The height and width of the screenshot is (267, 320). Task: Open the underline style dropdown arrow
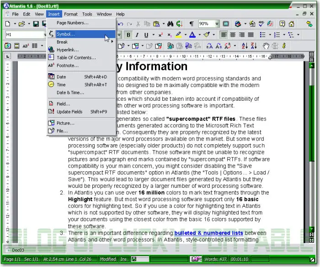(x=153, y=35)
